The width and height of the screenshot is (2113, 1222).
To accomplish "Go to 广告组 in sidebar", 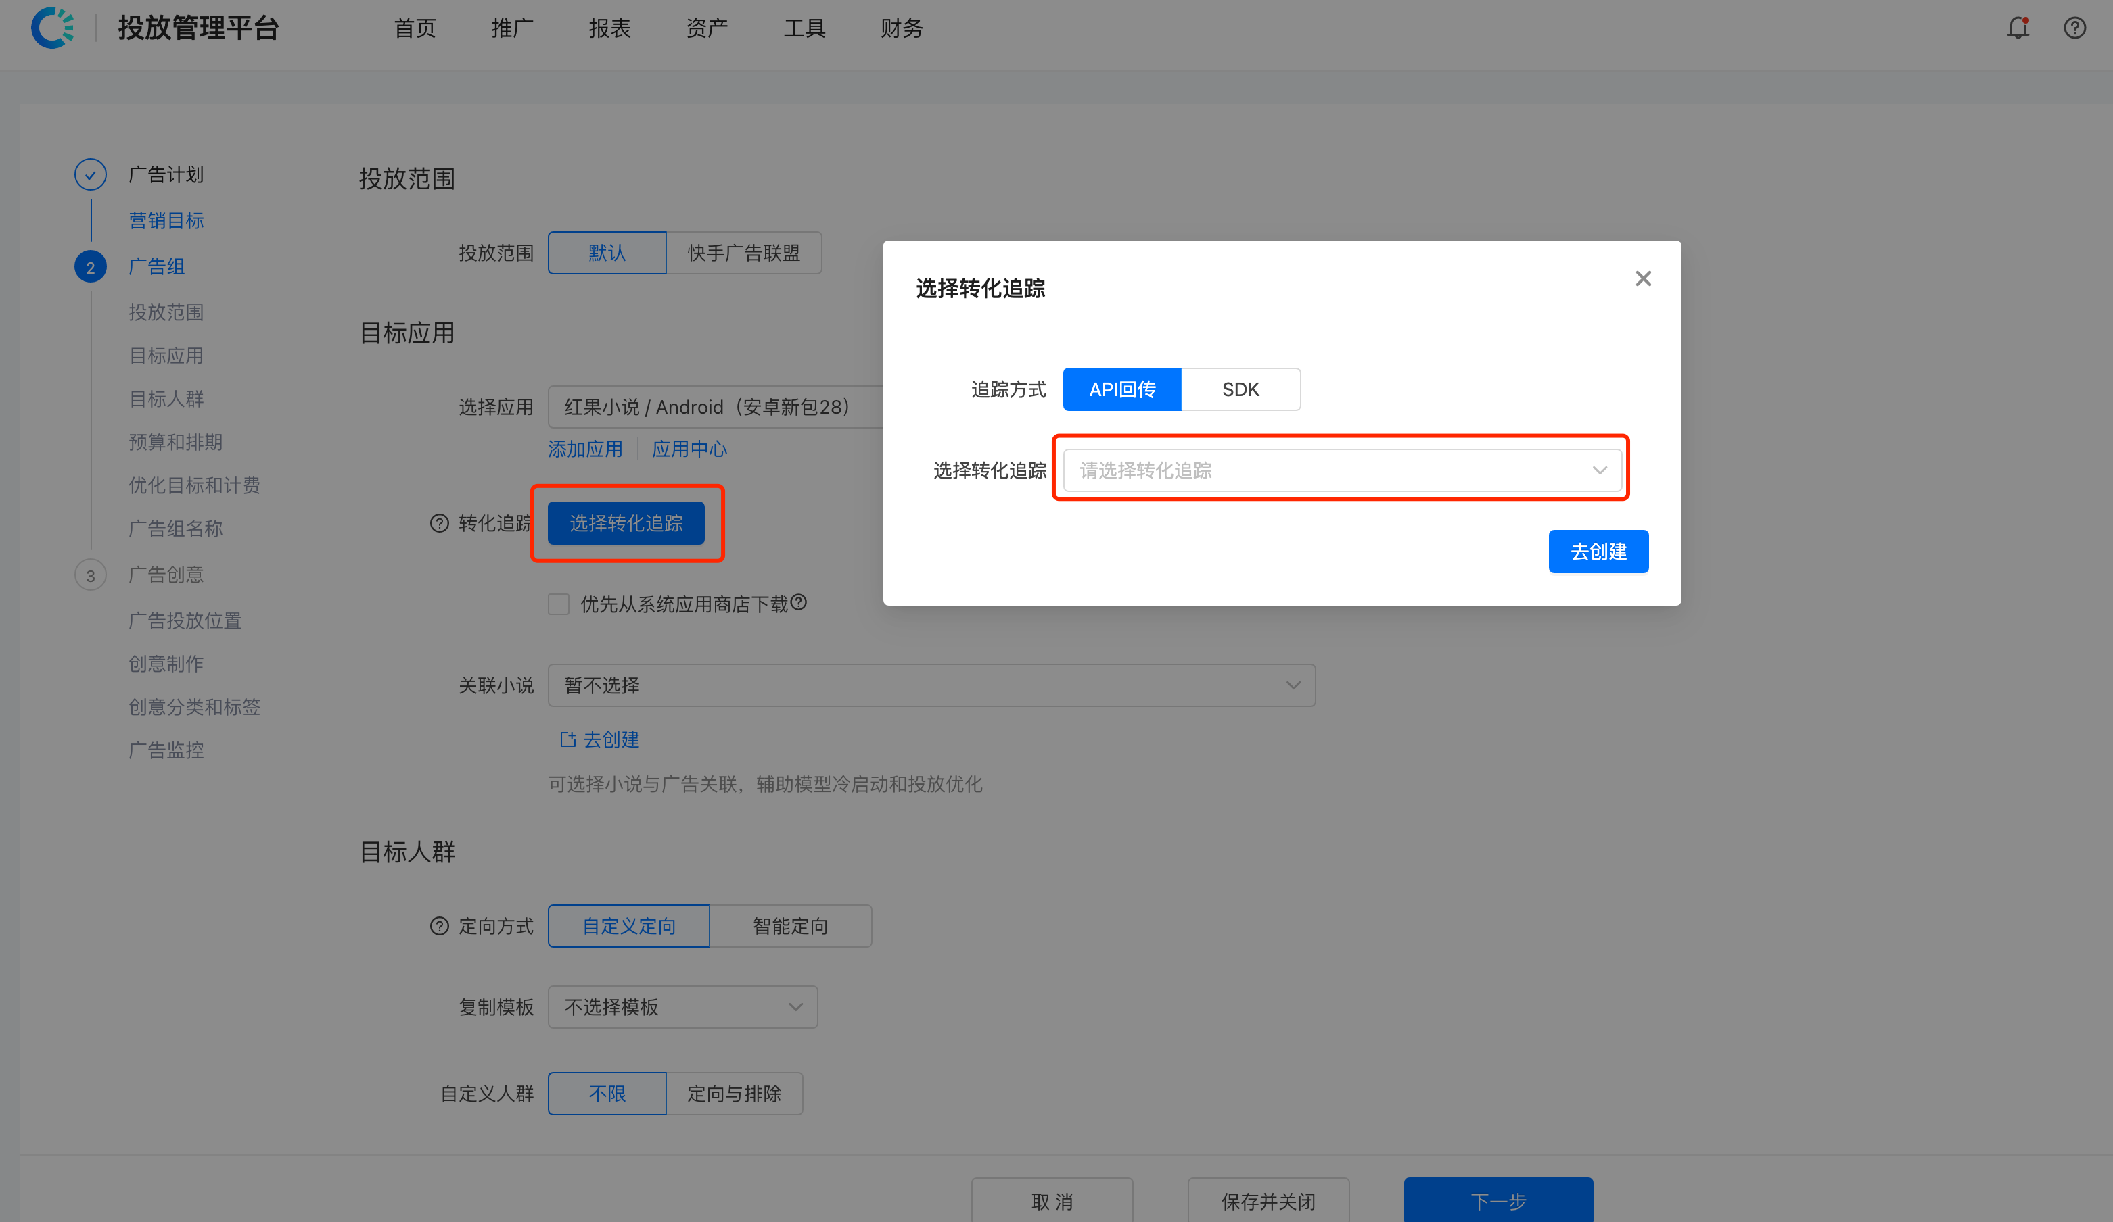I will [157, 266].
